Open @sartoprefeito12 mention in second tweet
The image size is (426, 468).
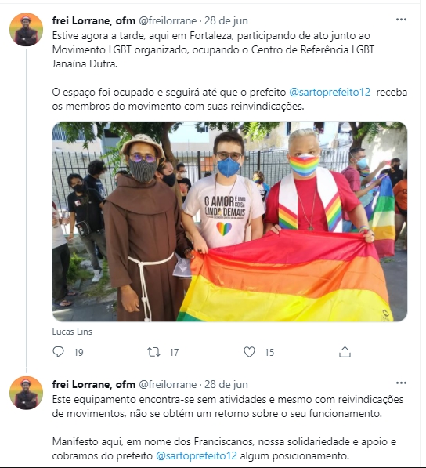point(197,455)
